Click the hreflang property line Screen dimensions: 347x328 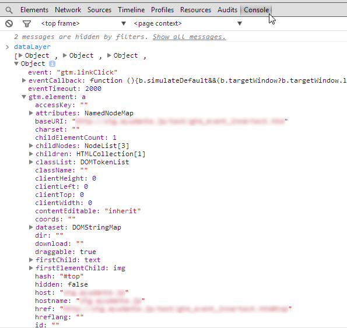click(59, 317)
